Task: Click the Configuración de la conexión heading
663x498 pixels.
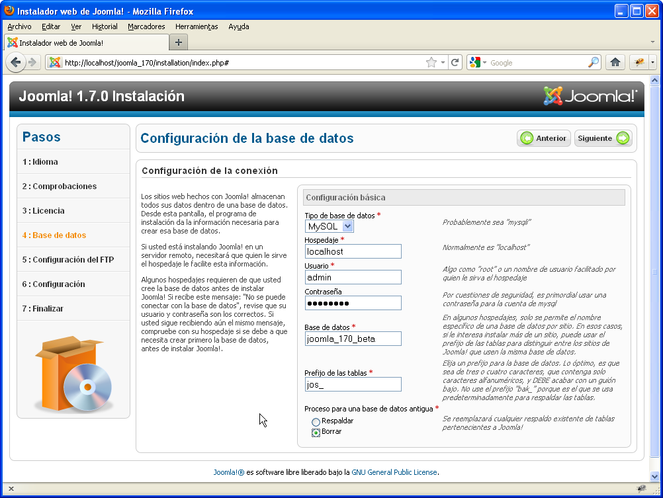Action: click(x=210, y=171)
